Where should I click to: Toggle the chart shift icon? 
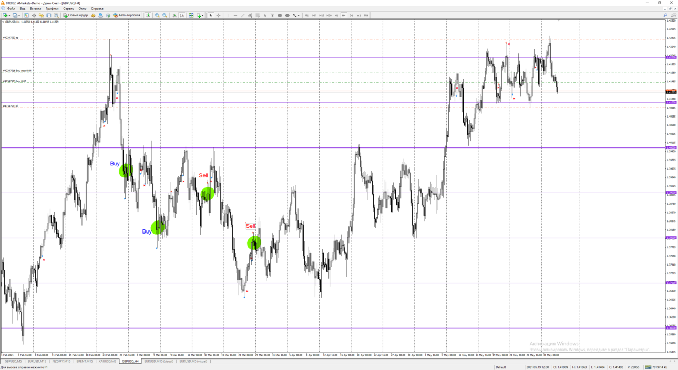pos(182,15)
